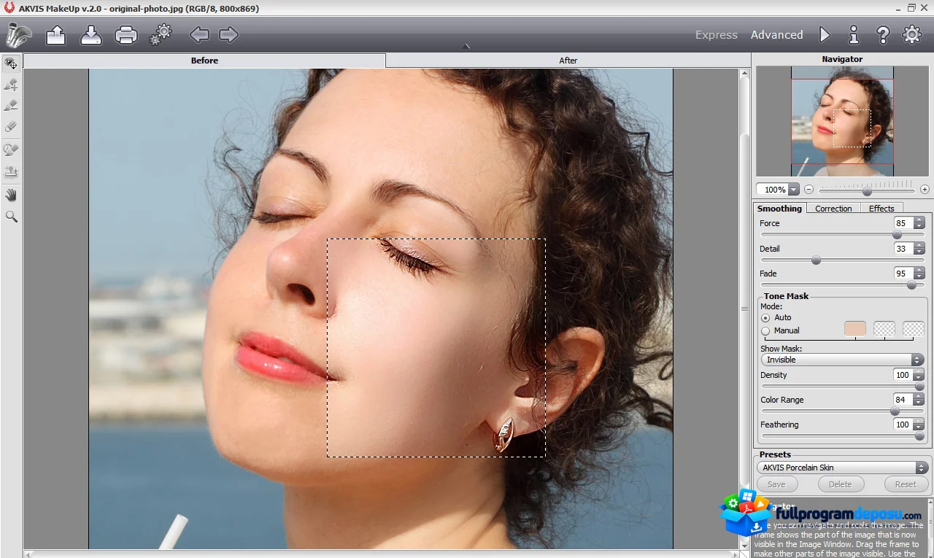This screenshot has width=934, height=558.
Task: Open help with question mark icon
Action: (883, 34)
